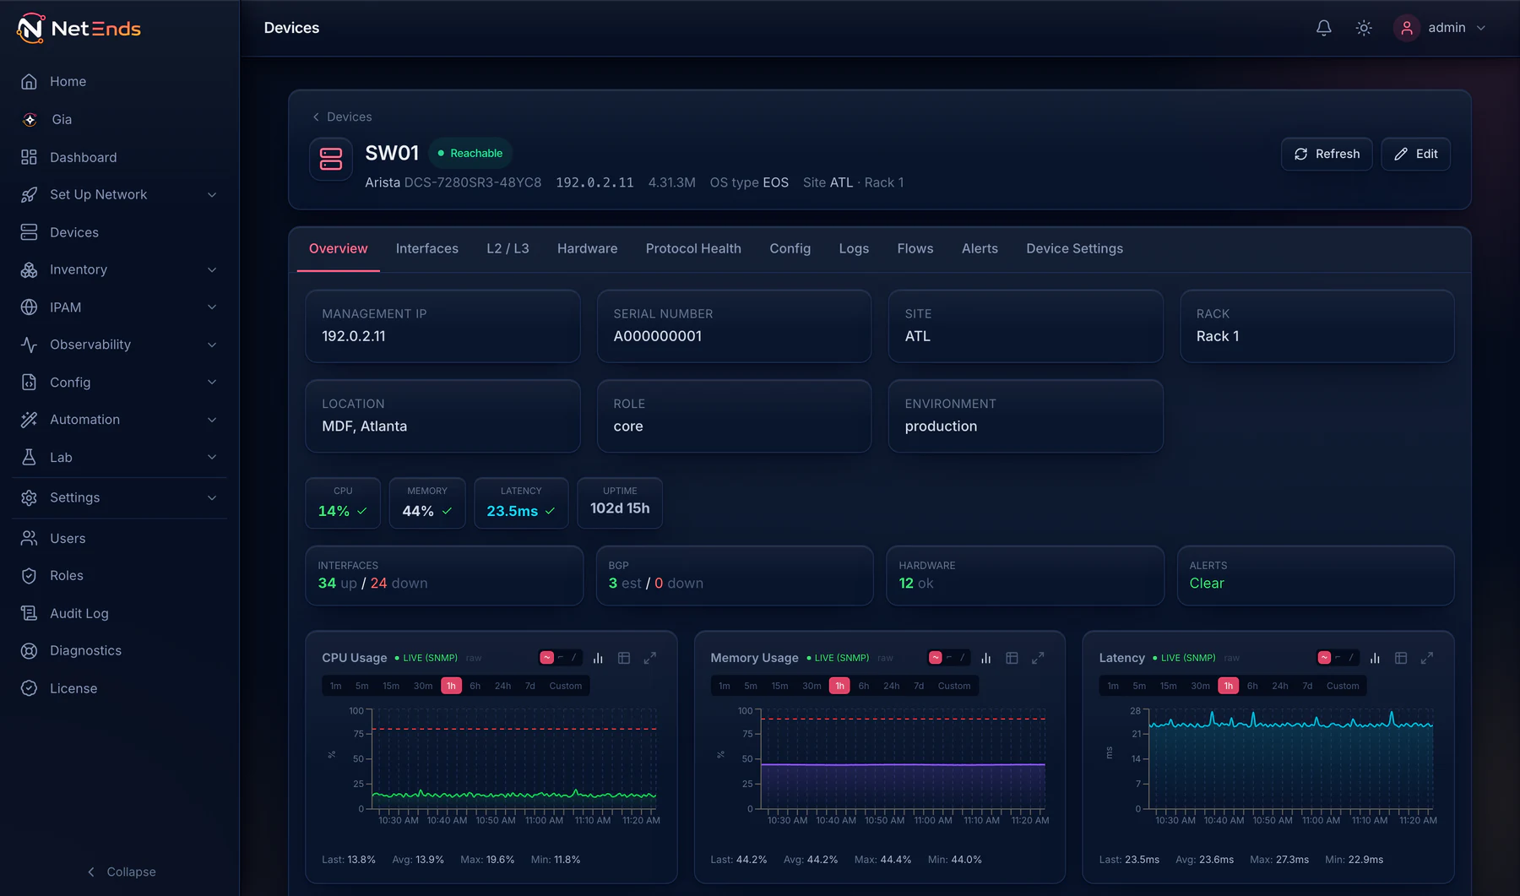Open the Flows tab
The width and height of the screenshot is (1520, 896).
coord(915,248)
